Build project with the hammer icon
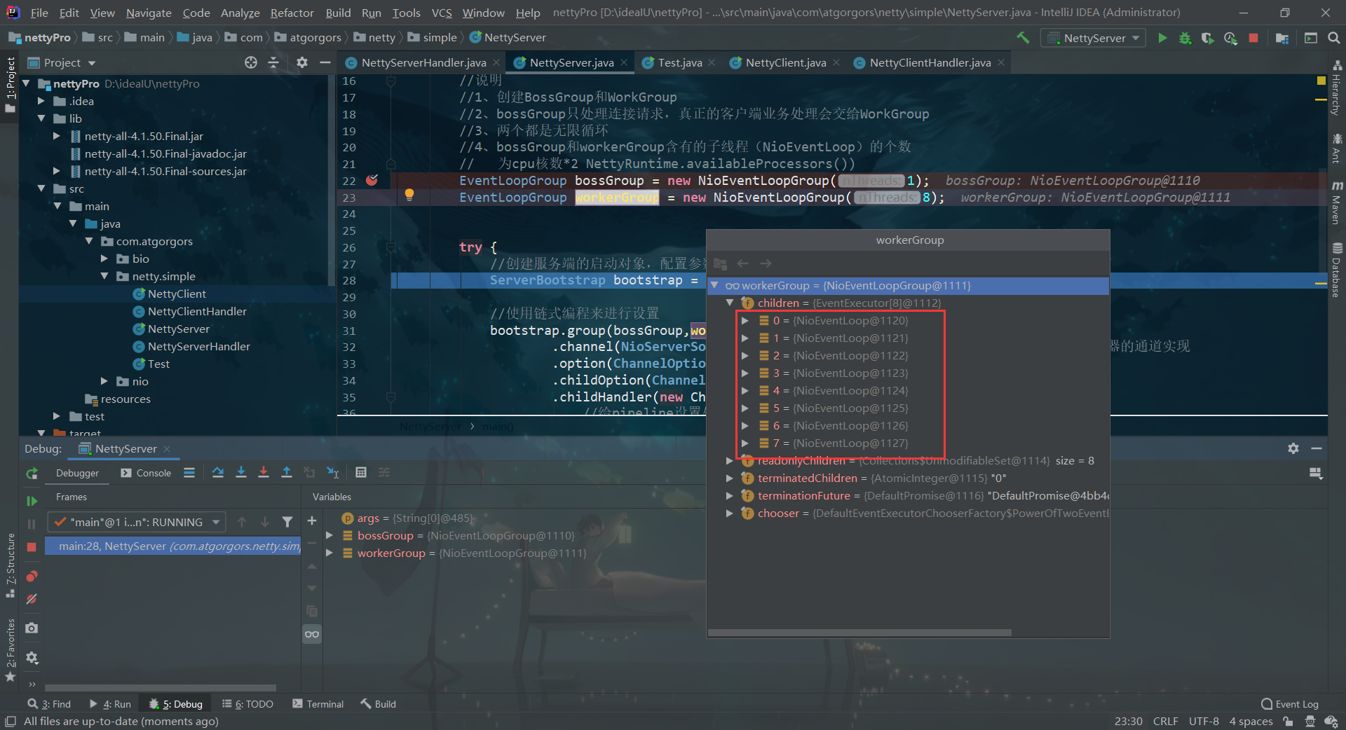This screenshot has width=1346, height=730. click(x=1023, y=38)
